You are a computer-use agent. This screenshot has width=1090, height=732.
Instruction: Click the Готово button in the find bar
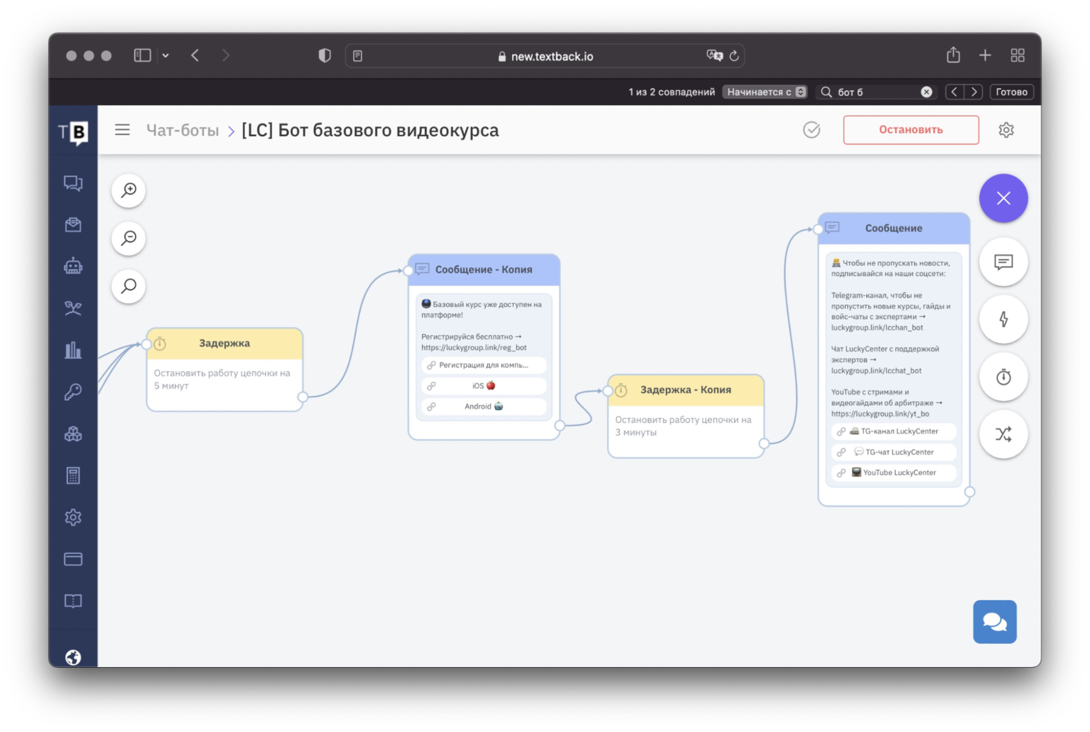point(1011,92)
